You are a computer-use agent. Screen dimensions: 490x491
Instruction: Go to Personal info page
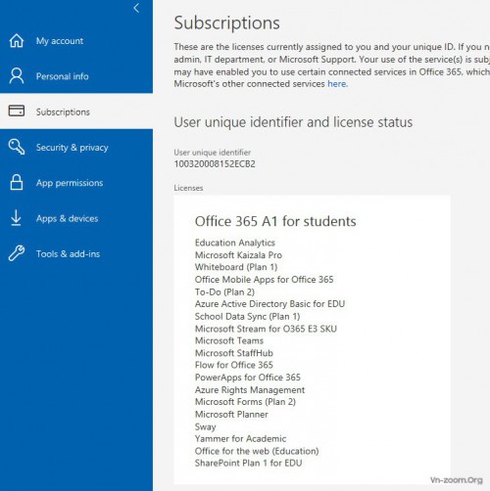63,76
